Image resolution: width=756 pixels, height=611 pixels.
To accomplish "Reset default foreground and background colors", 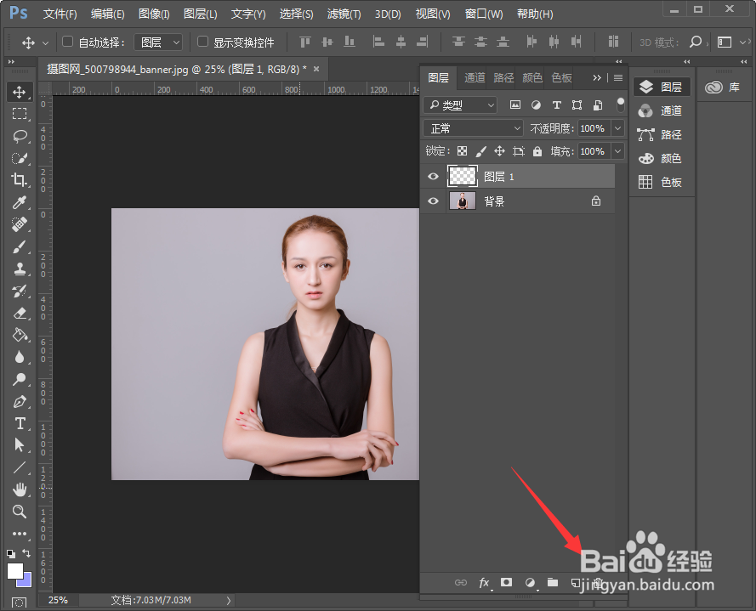I will [11, 554].
